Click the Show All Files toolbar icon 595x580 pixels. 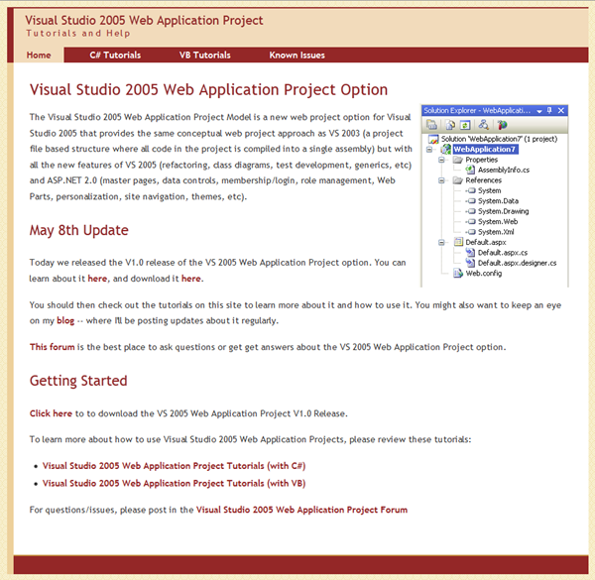click(450, 125)
